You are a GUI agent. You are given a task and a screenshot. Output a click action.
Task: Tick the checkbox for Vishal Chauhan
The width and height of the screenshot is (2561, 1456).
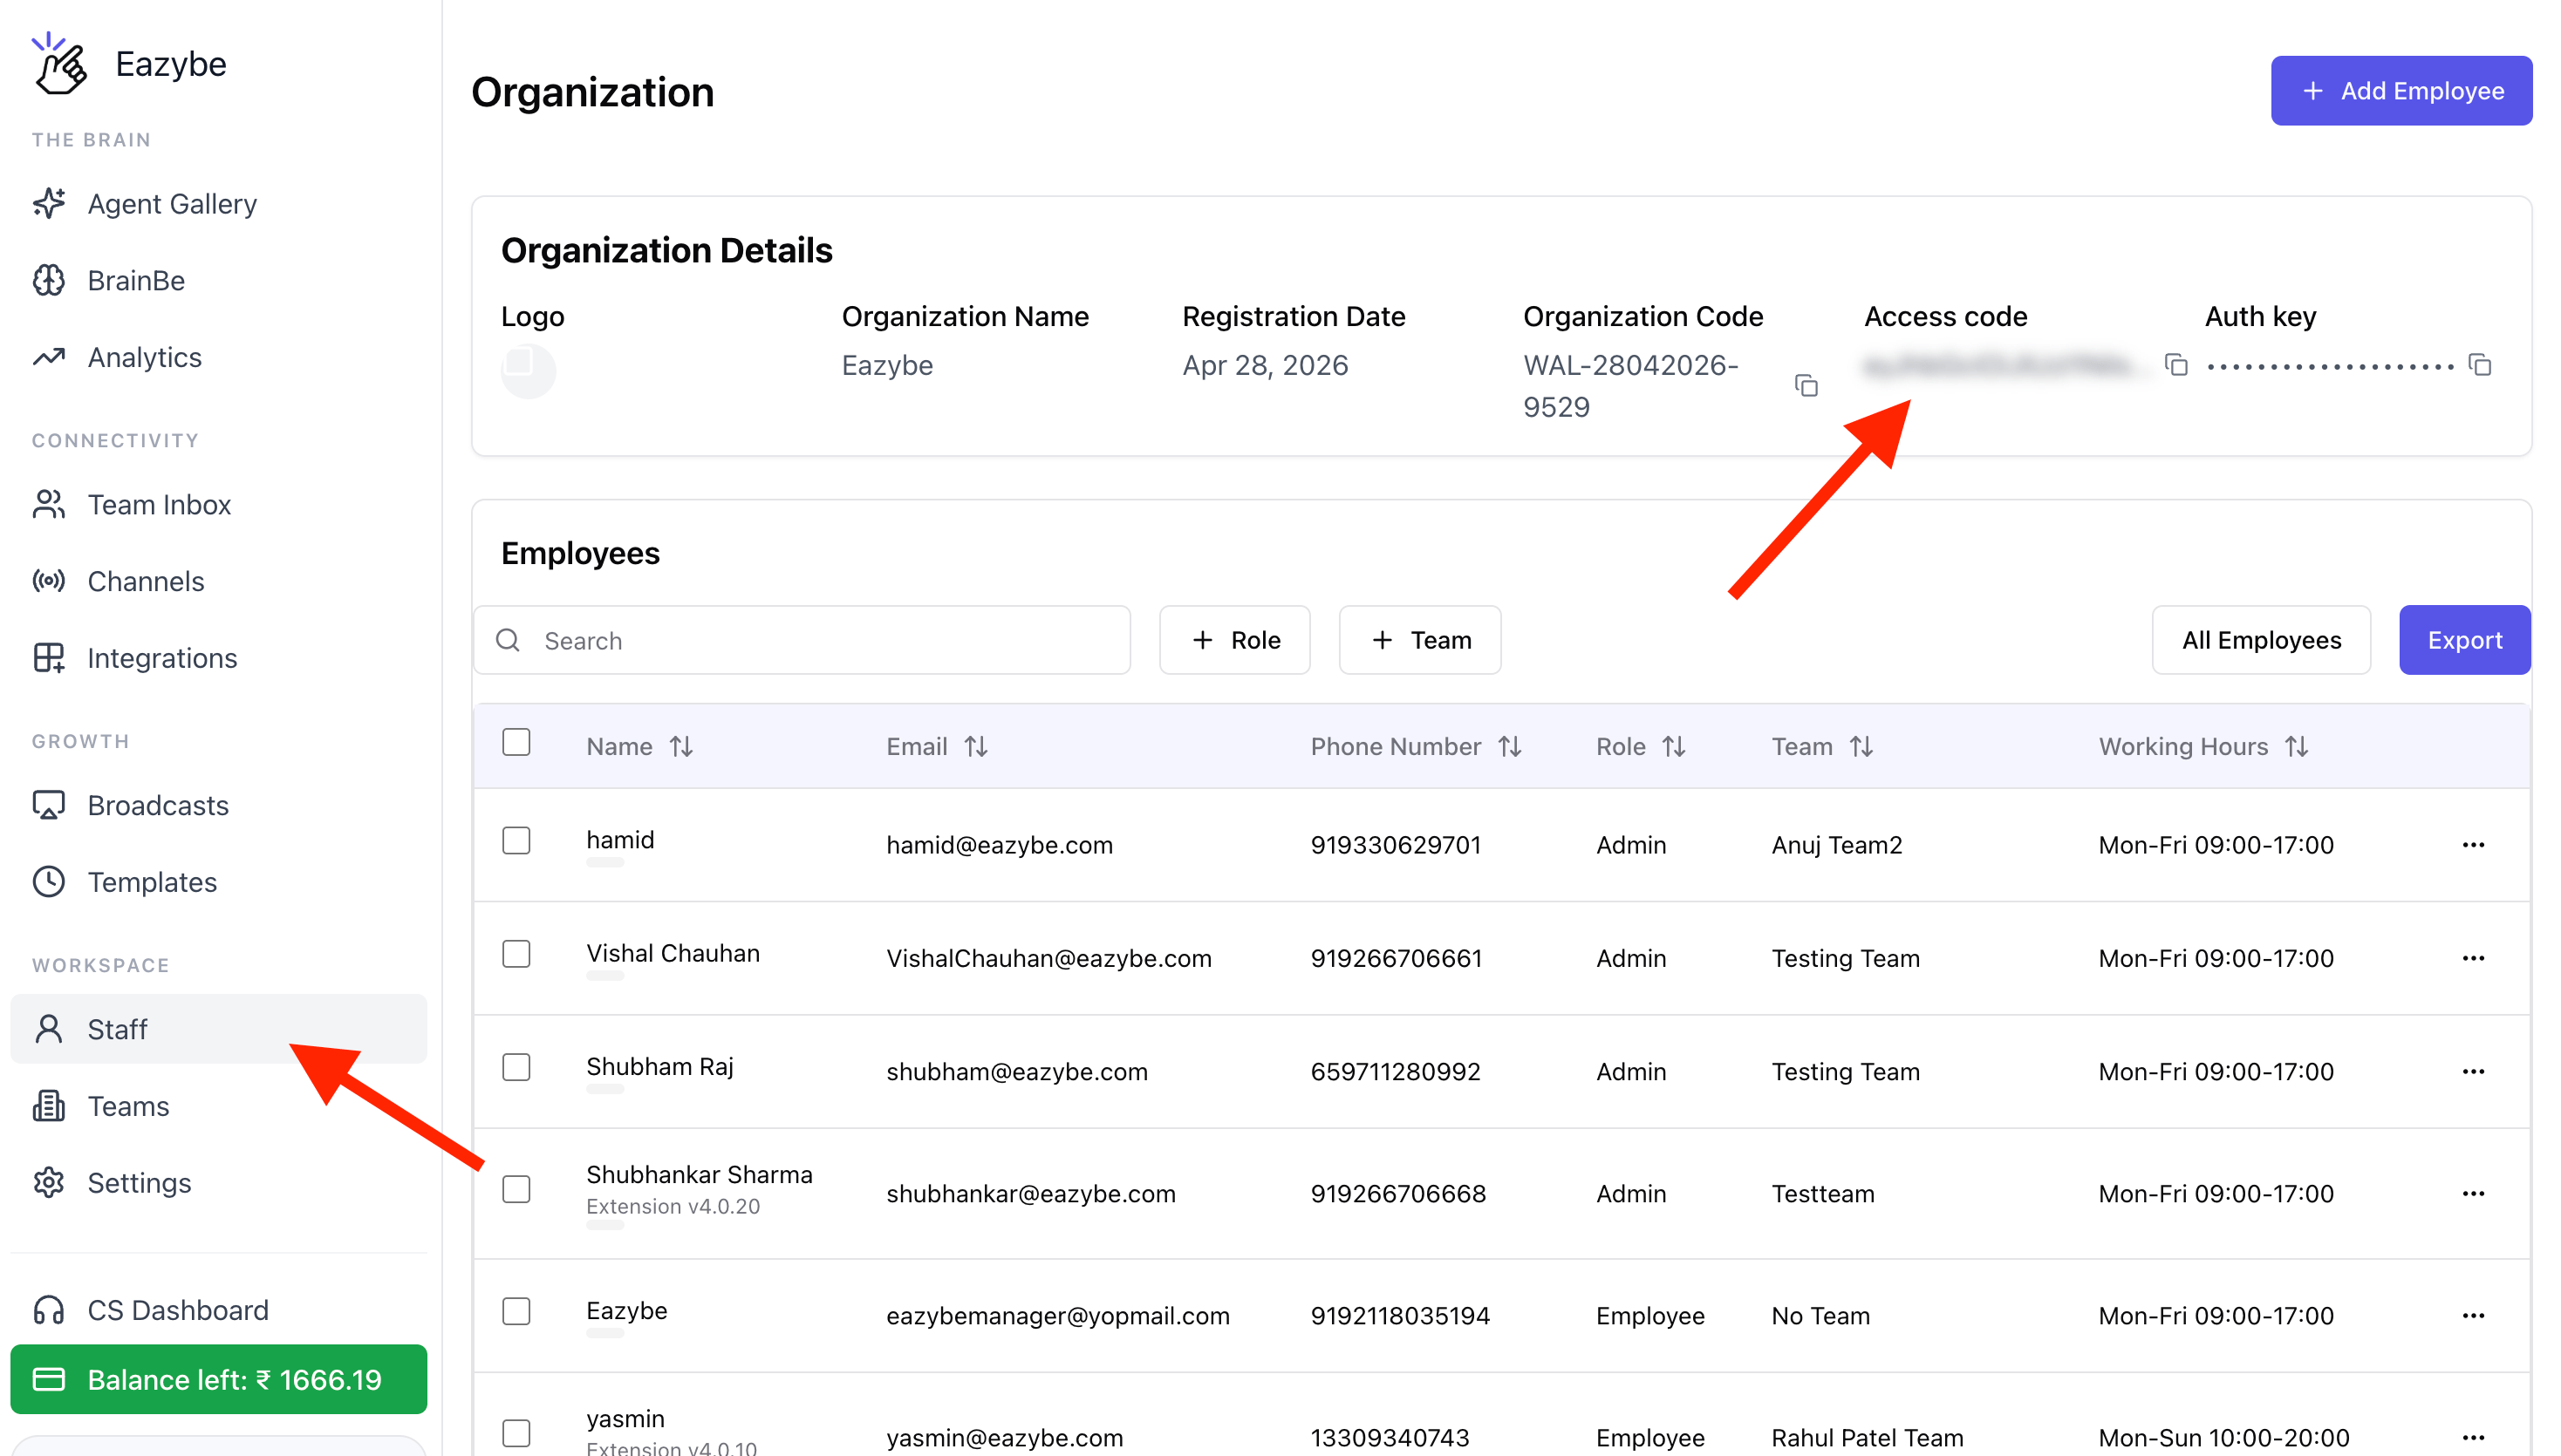click(516, 954)
